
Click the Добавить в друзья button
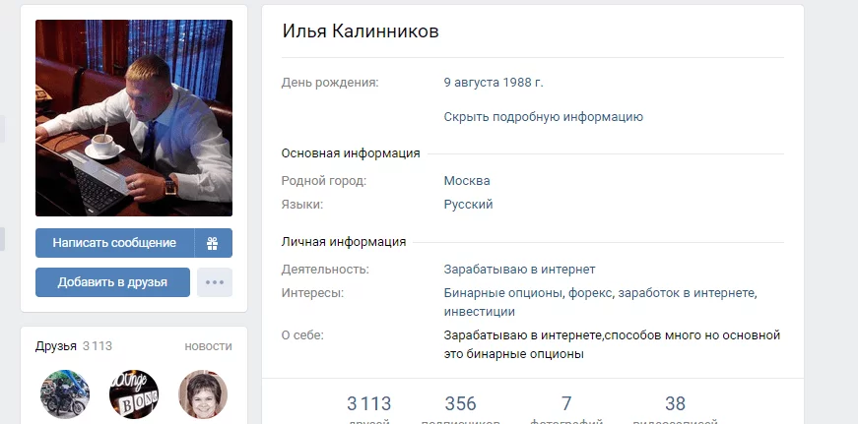(x=112, y=282)
